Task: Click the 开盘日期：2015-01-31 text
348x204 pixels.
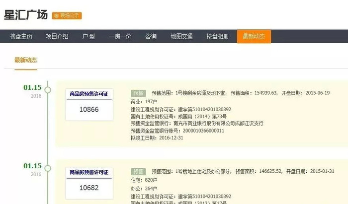Action: [x=310, y=171]
